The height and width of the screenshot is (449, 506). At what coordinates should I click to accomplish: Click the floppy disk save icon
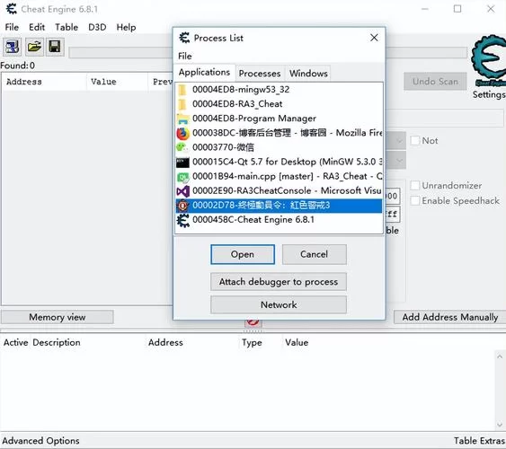point(55,47)
